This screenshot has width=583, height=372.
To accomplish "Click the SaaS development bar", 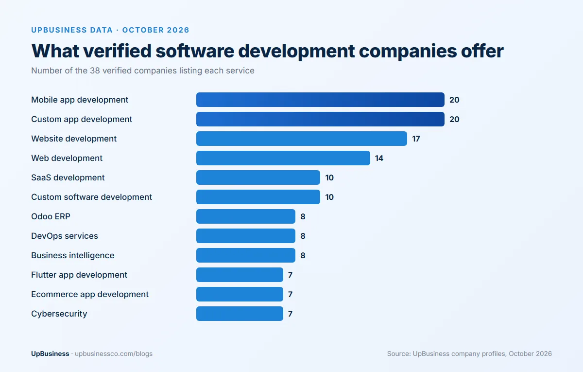I will pyautogui.click(x=258, y=177).
